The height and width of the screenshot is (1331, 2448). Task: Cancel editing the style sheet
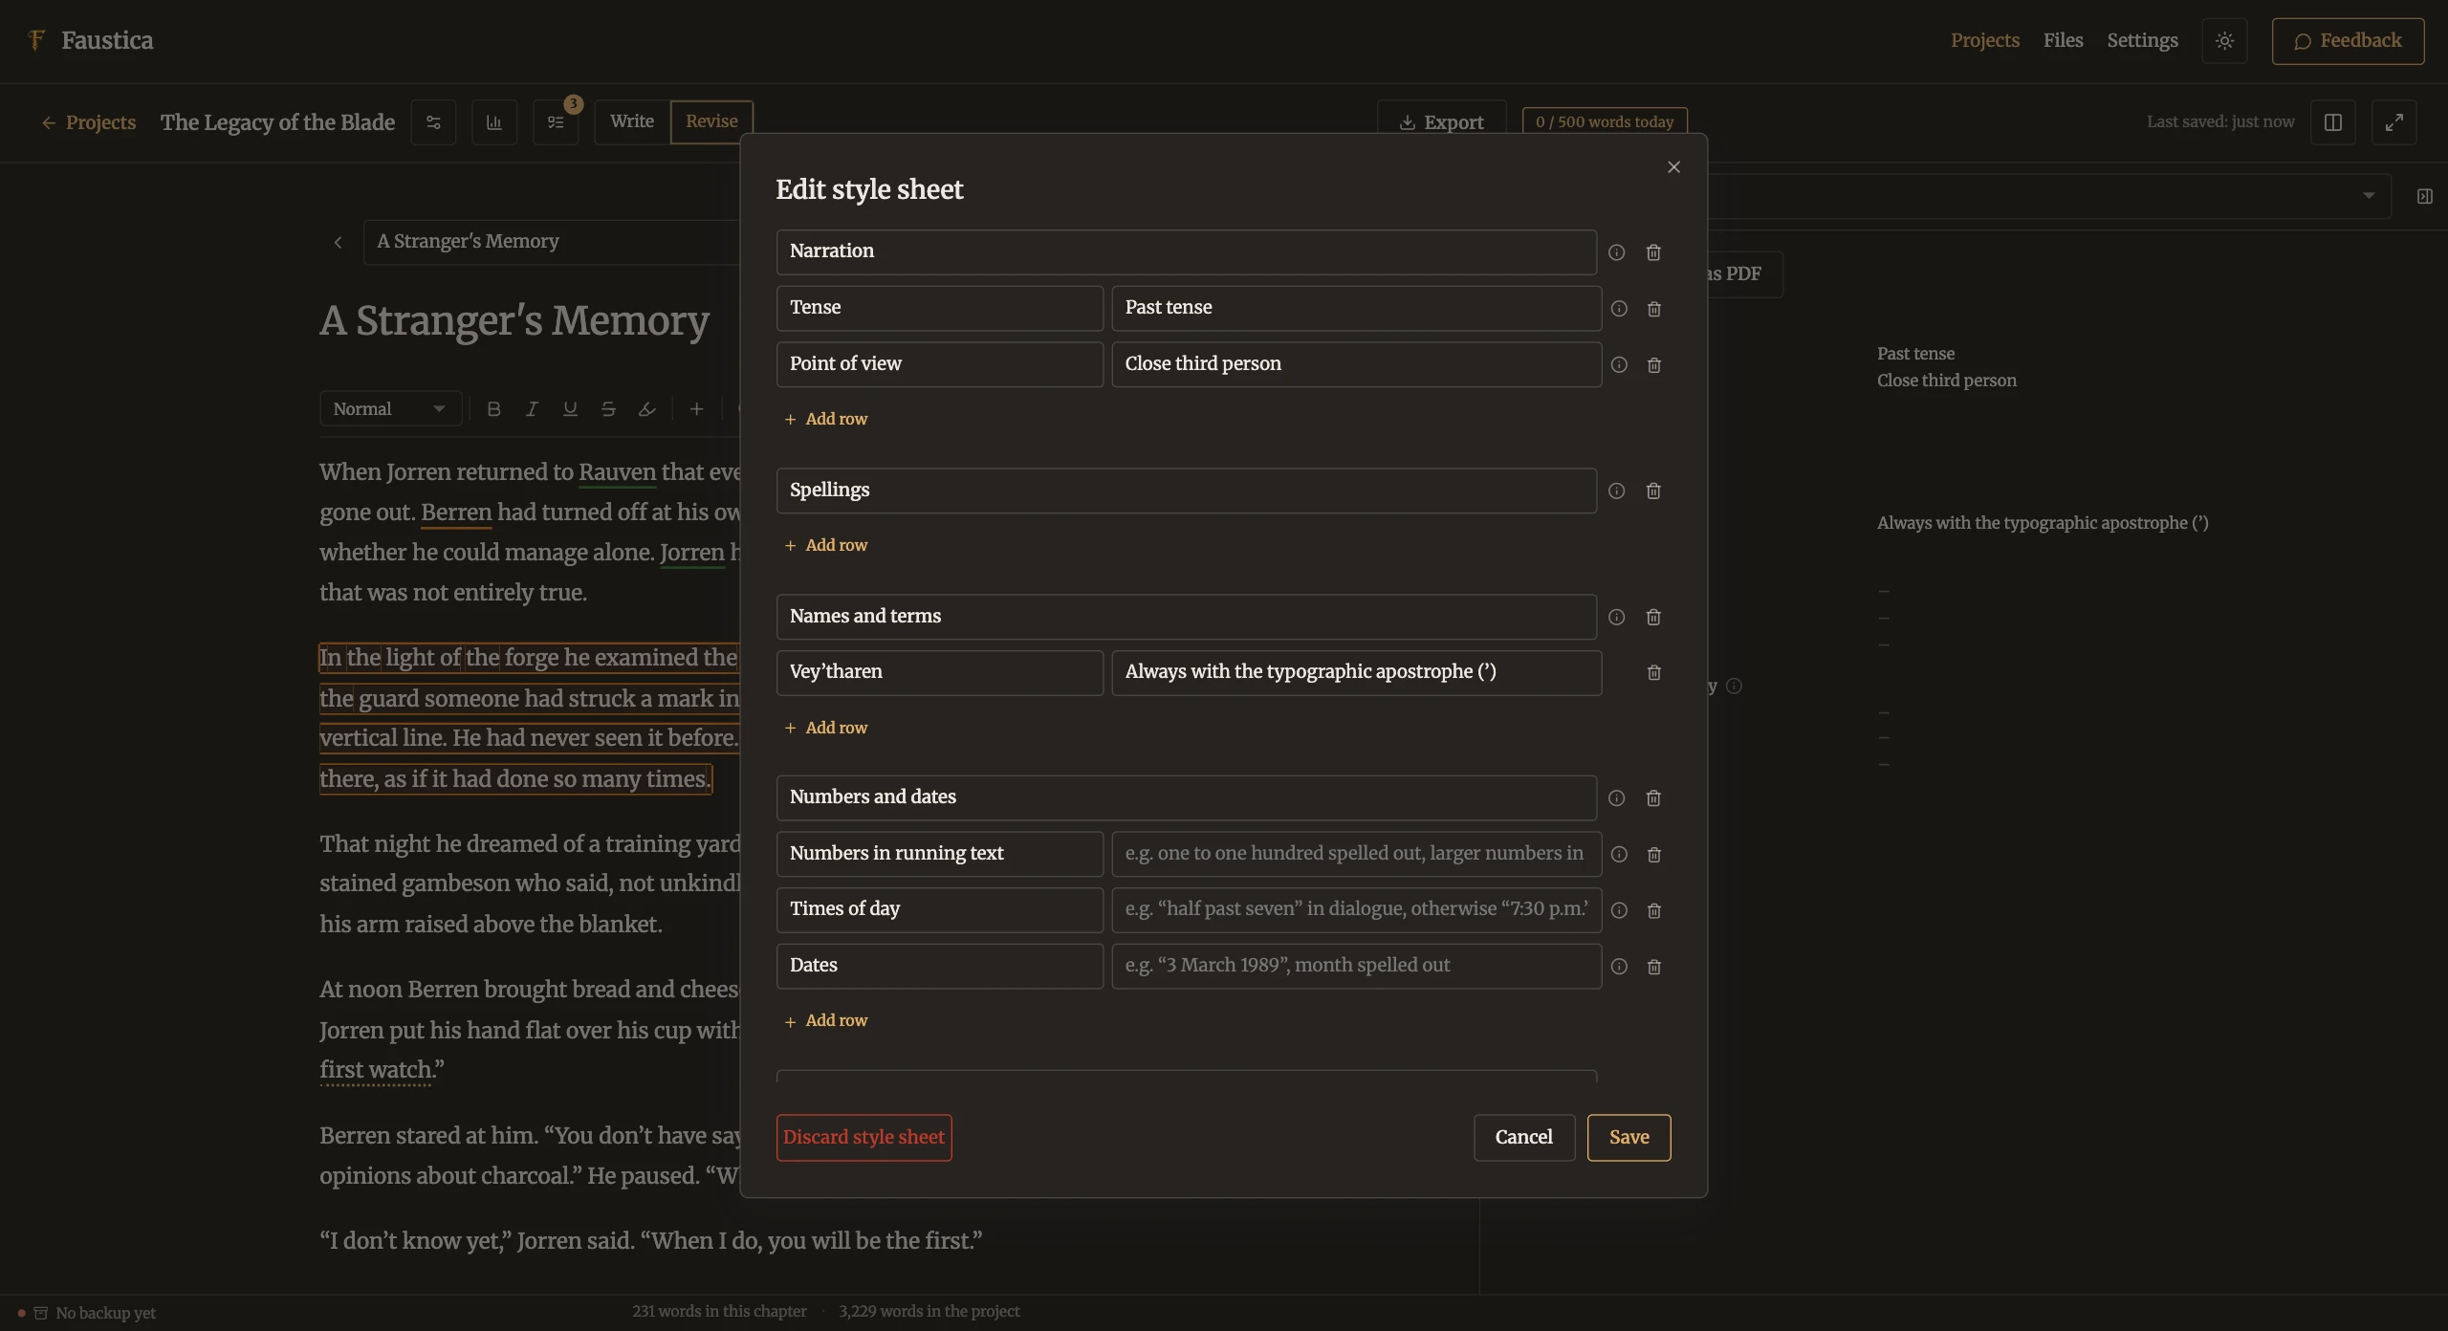coord(1523,1138)
